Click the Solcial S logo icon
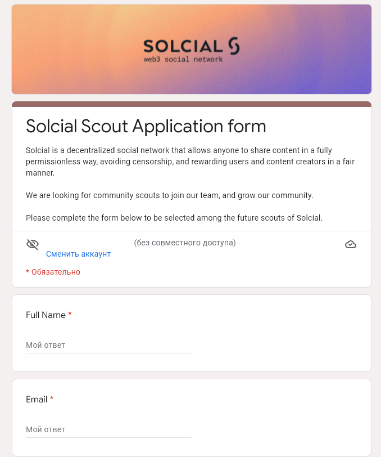 point(234,46)
